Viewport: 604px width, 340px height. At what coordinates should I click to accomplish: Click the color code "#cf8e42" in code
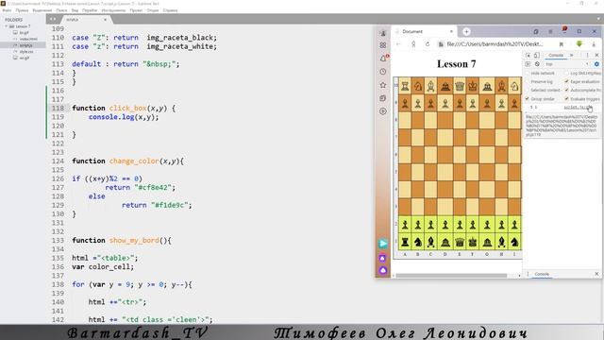pos(155,188)
